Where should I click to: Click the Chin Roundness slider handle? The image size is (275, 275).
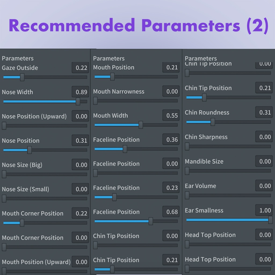[213, 122]
